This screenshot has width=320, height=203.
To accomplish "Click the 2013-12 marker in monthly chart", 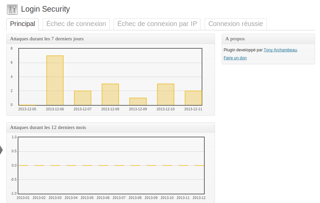I will pos(199,165).
